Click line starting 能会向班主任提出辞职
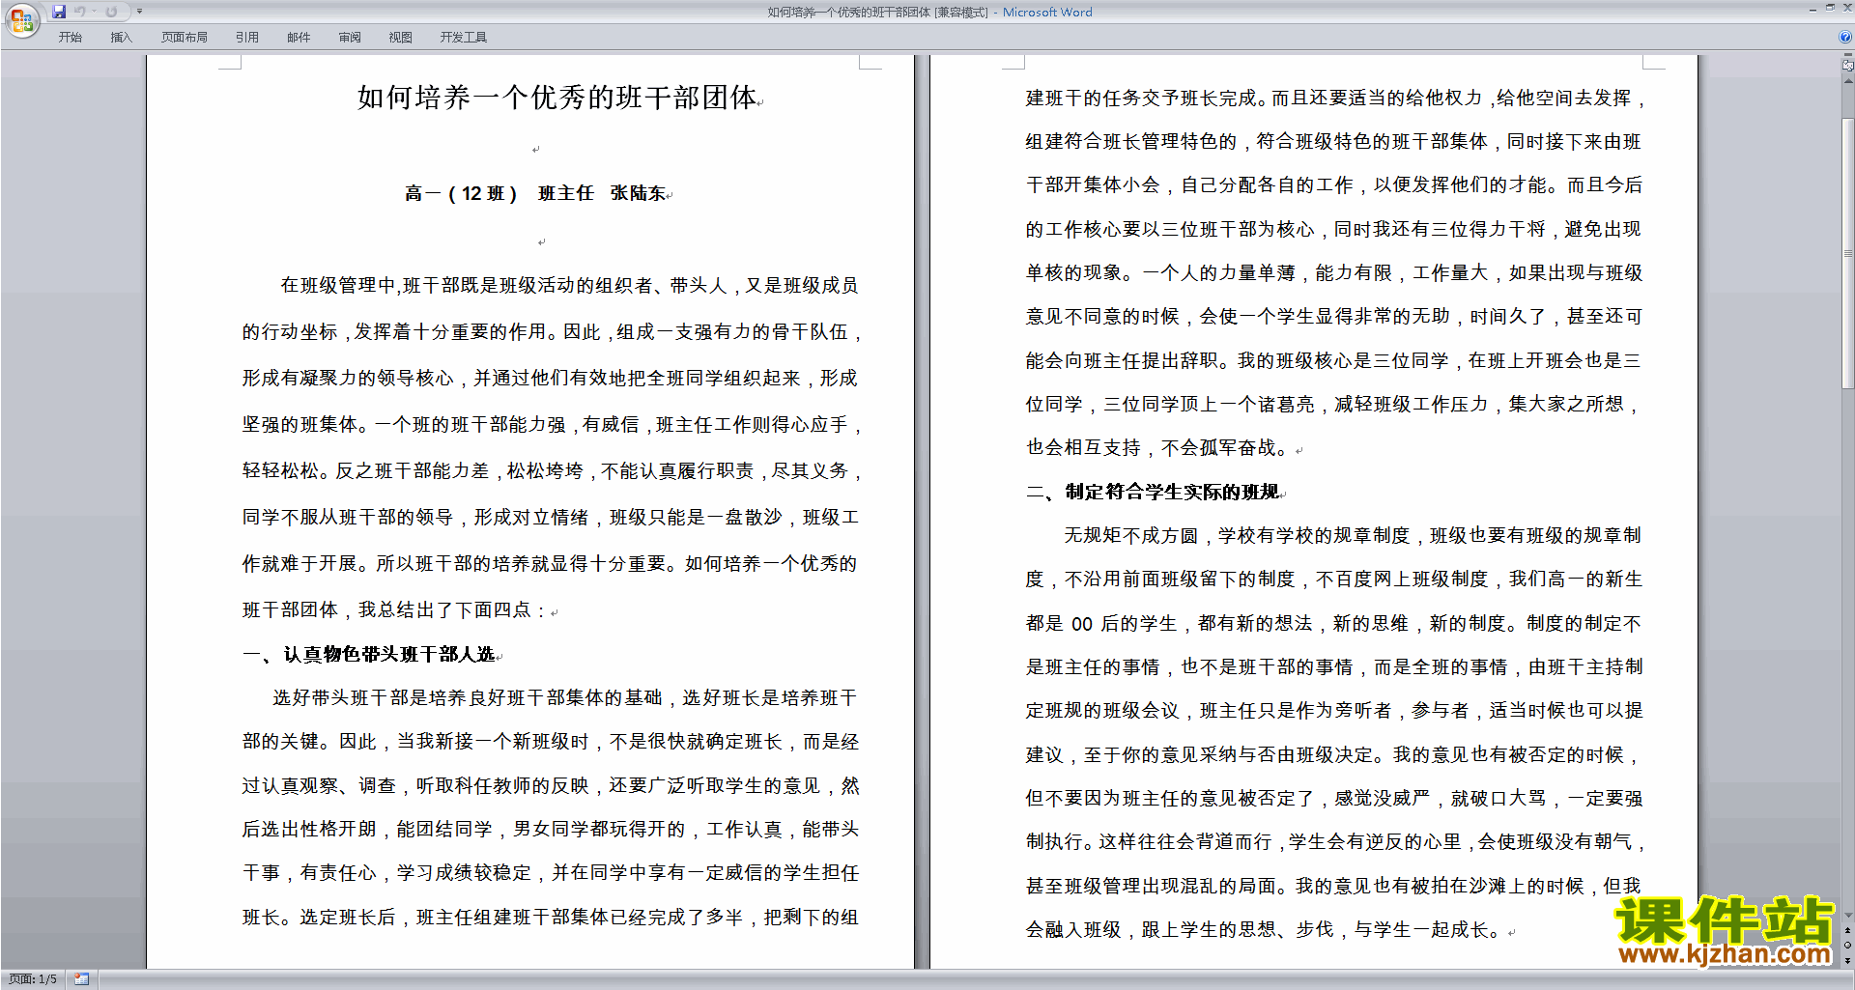1855x990 pixels. 1333,361
